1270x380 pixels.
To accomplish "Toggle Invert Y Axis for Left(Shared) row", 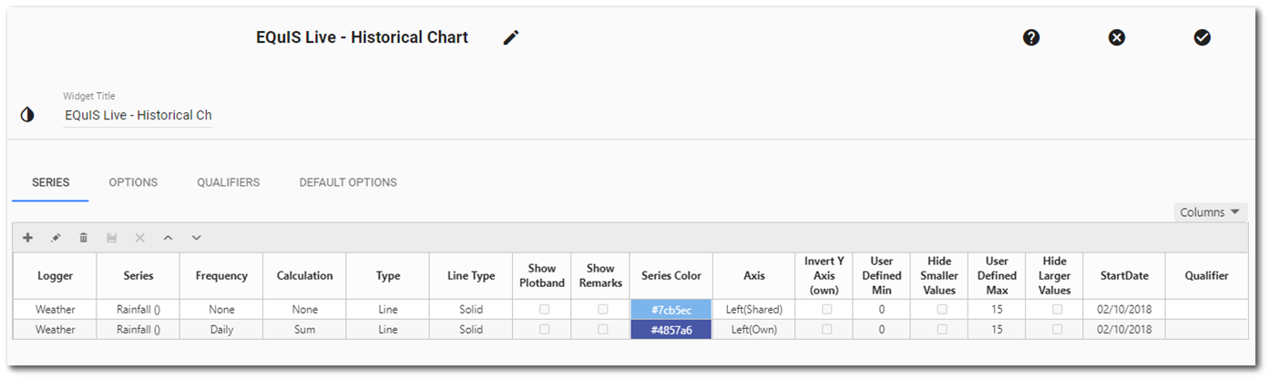I will click(827, 310).
